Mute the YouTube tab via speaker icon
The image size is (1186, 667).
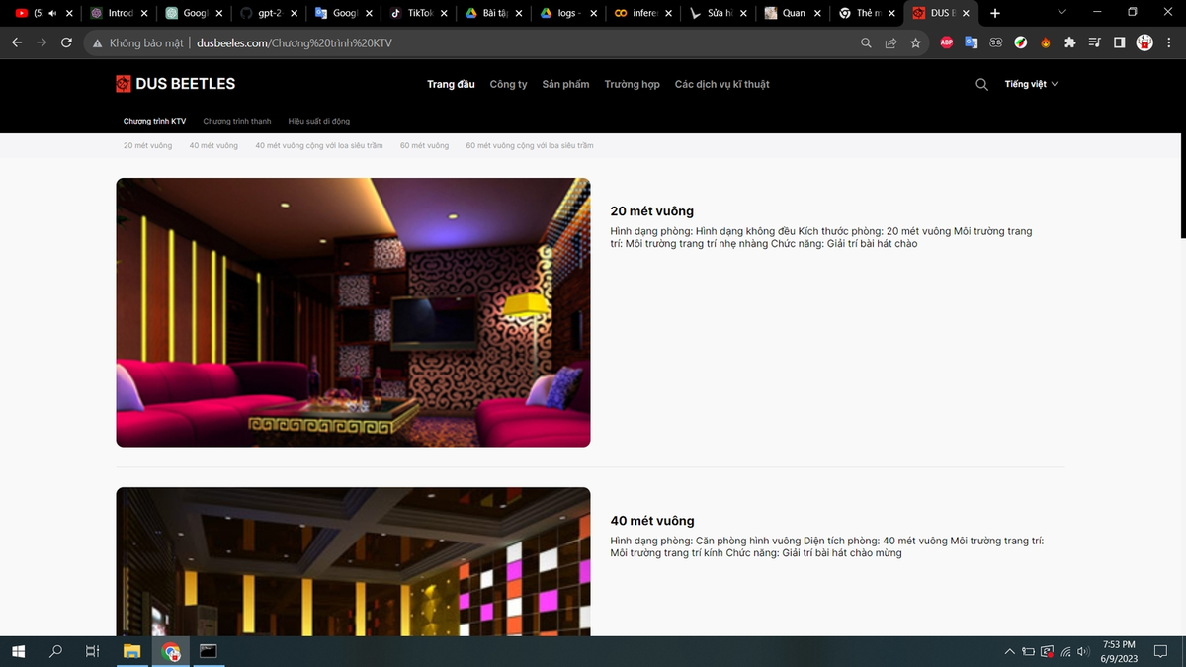click(x=52, y=13)
